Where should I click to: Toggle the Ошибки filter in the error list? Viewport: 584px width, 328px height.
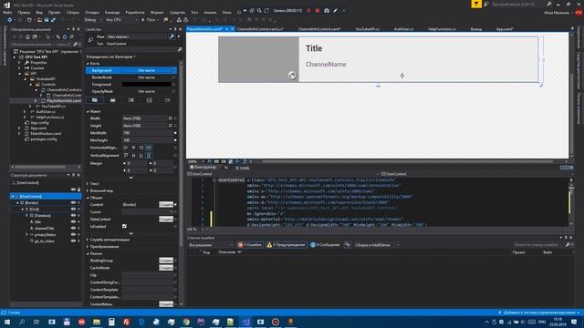(249, 245)
